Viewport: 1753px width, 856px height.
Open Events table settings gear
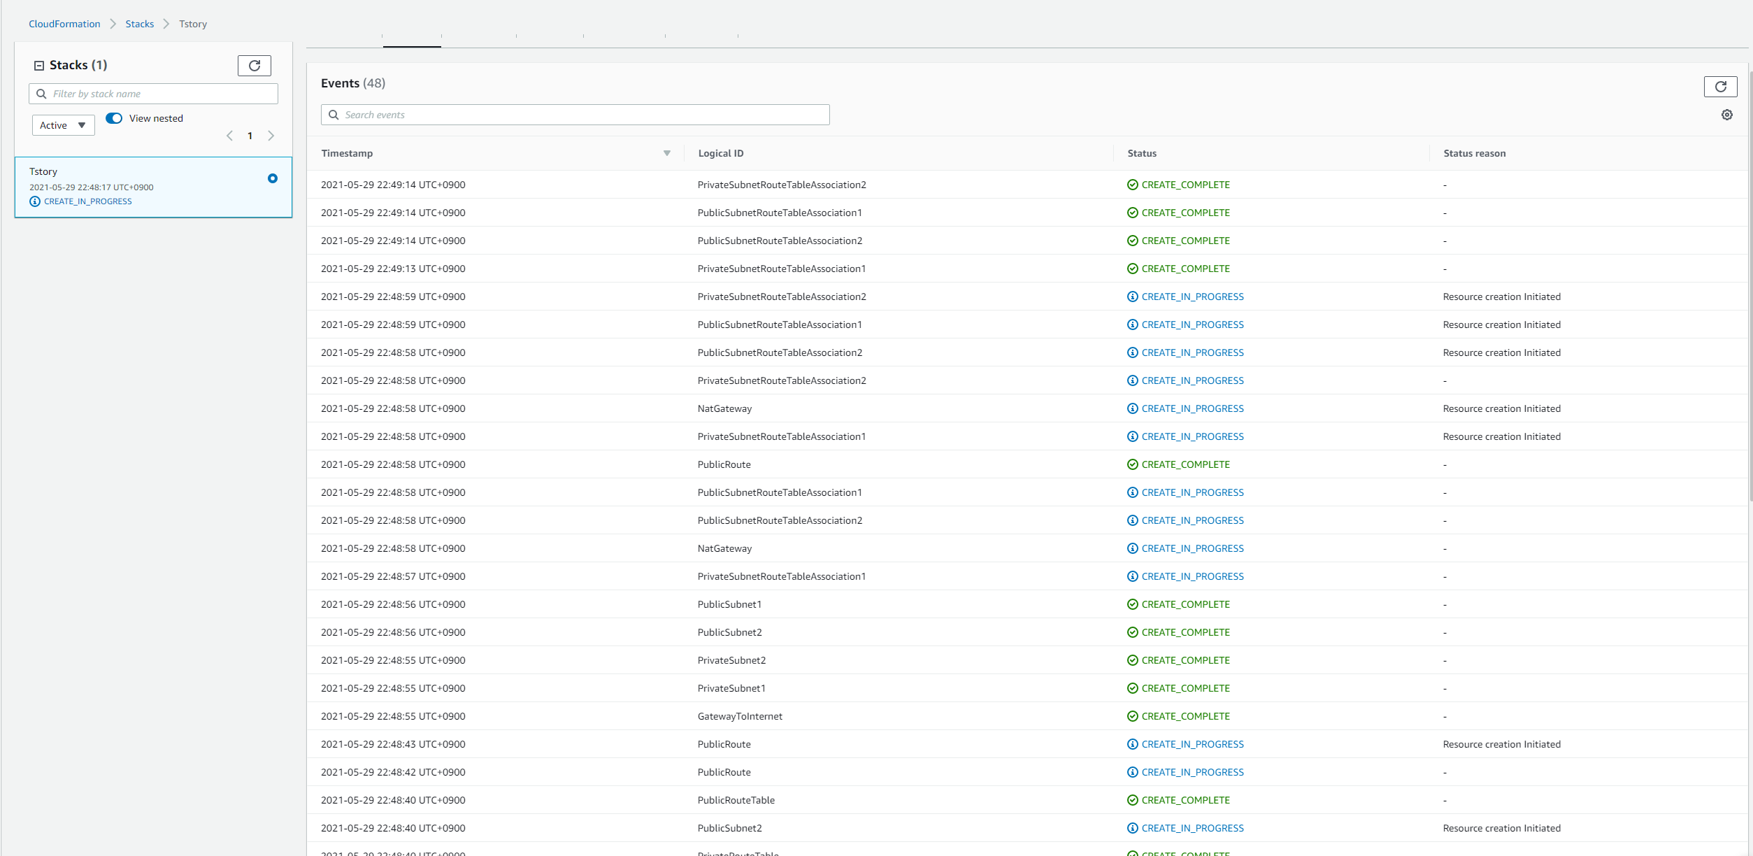[x=1726, y=115]
